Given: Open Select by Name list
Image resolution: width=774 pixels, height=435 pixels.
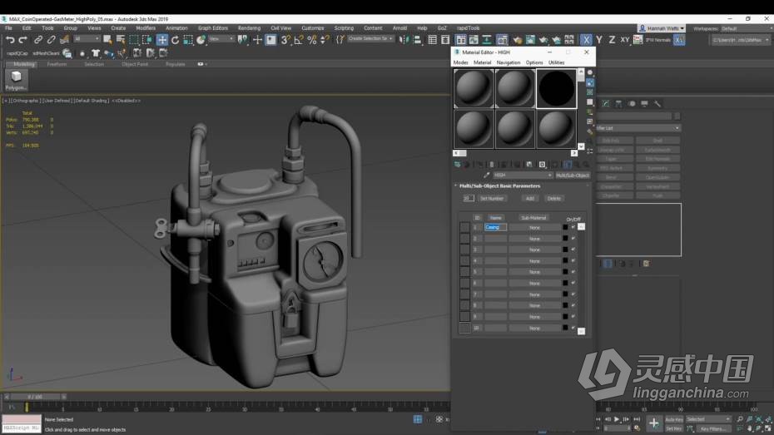Looking at the screenshot, I should coord(120,40).
